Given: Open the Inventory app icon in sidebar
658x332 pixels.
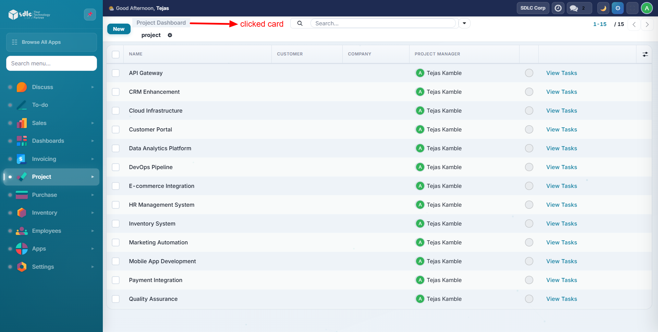Looking at the screenshot, I should (22, 213).
